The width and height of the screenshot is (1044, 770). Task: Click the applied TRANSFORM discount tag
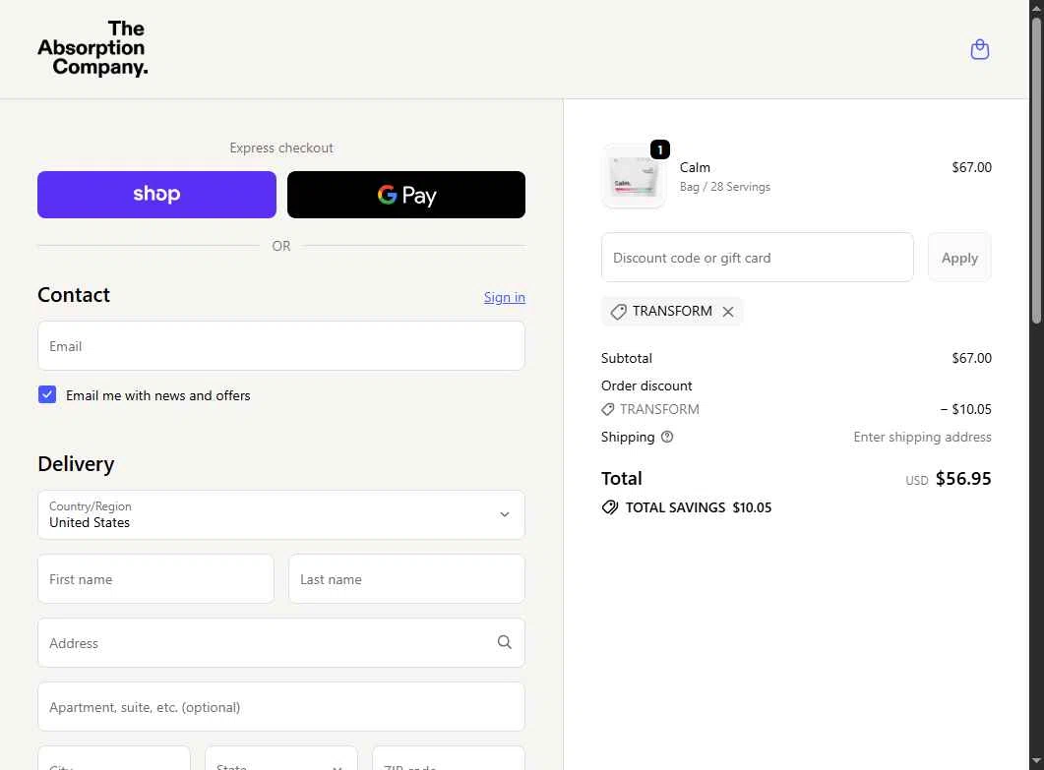pos(672,312)
